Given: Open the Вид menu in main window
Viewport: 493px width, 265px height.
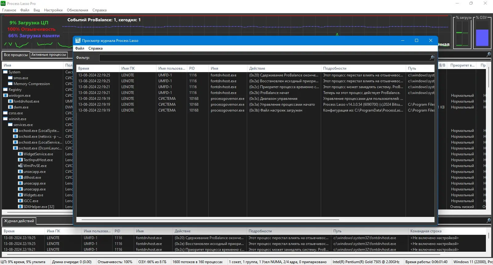Looking at the screenshot, I should point(37,10).
